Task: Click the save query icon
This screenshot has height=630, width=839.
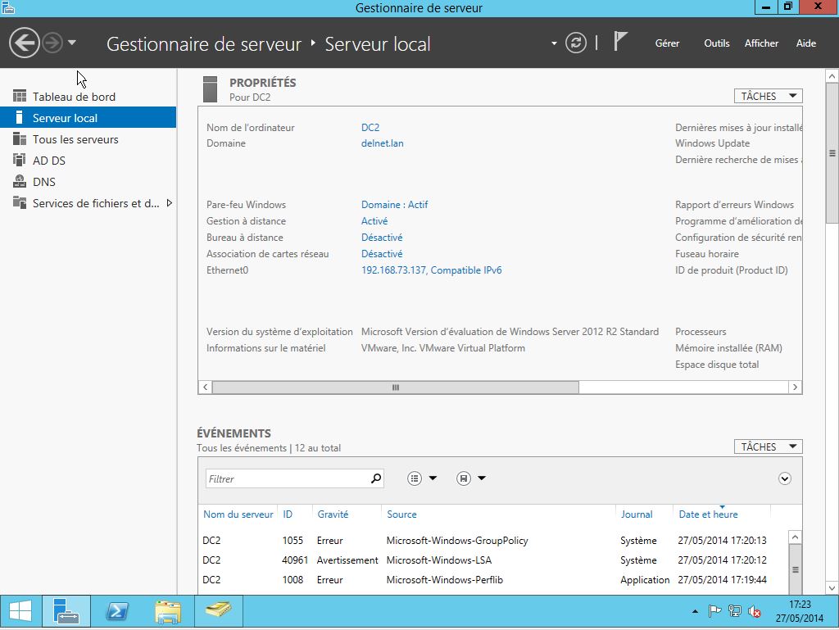Action: click(x=464, y=478)
